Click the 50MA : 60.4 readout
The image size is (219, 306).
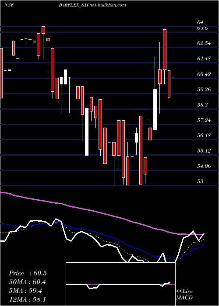(28, 282)
